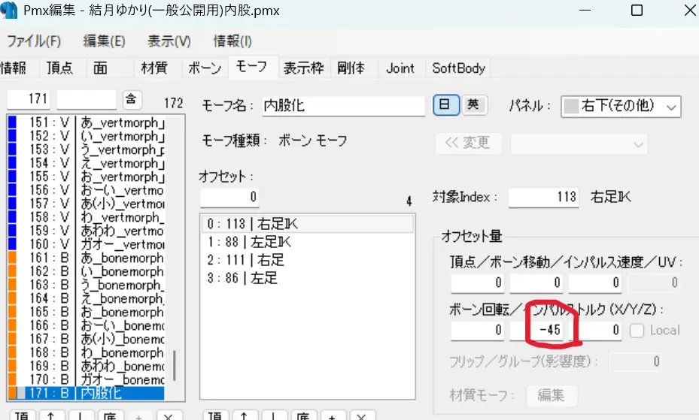Click the << 変更 button

(x=468, y=144)
